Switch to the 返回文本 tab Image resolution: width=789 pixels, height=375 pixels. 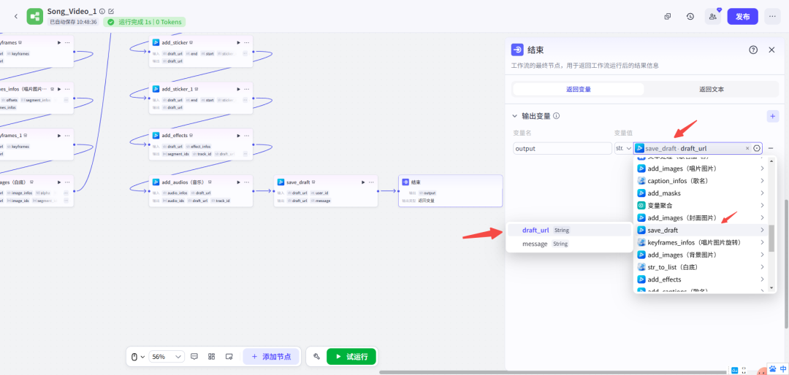tap(712, 90)
